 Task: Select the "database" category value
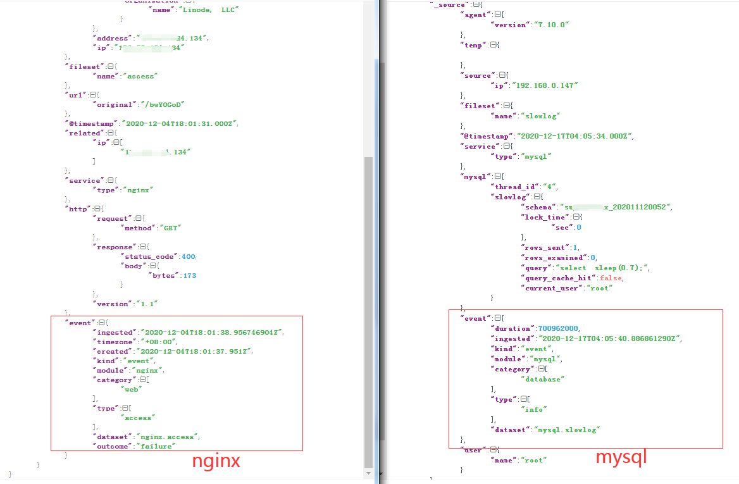(x=543, y=380)
